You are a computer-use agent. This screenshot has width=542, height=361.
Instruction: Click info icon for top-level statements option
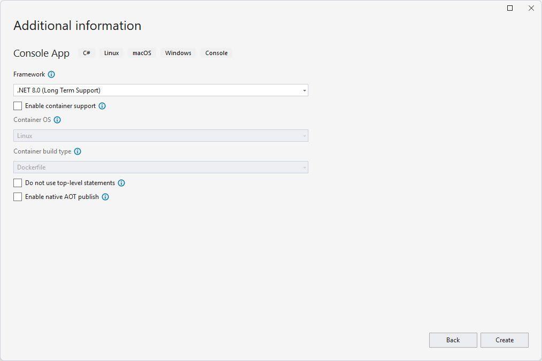click(121, 183)
